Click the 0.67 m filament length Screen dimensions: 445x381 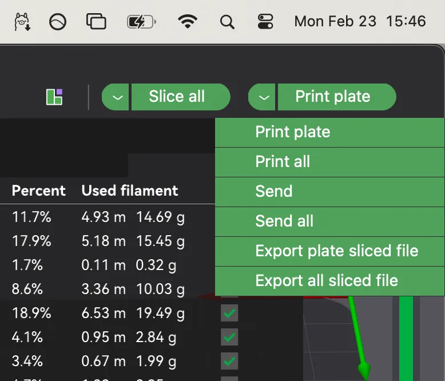point(104,361)
